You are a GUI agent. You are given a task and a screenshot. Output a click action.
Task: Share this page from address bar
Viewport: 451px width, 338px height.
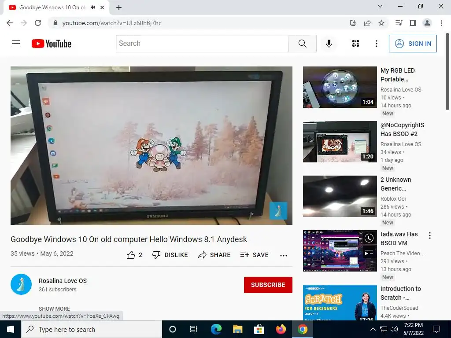[367, 23]
